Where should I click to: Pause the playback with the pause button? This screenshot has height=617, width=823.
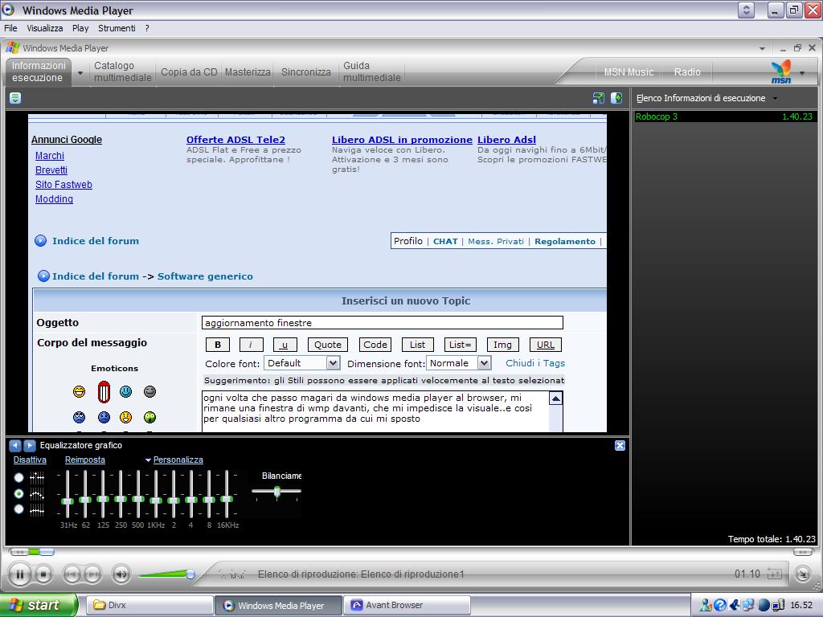pos(20,574)
